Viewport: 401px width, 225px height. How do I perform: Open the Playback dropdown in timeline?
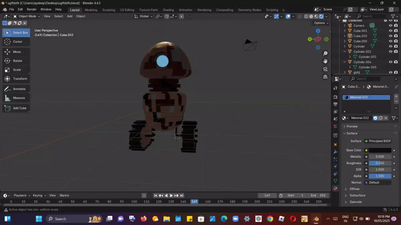[22, 195]
